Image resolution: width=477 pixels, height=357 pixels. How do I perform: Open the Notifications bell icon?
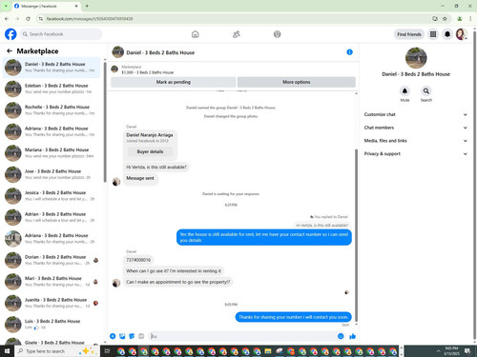click(x=447, y=34)
